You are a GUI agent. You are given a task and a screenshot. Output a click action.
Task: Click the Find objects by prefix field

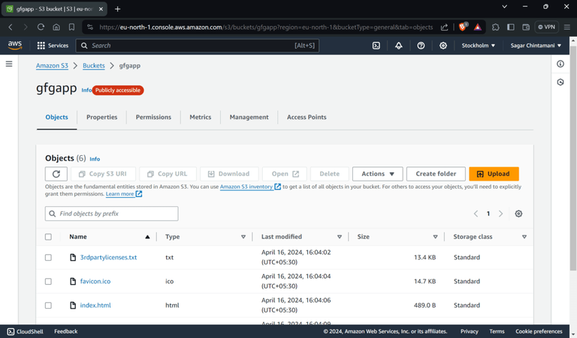click(111, 214)
